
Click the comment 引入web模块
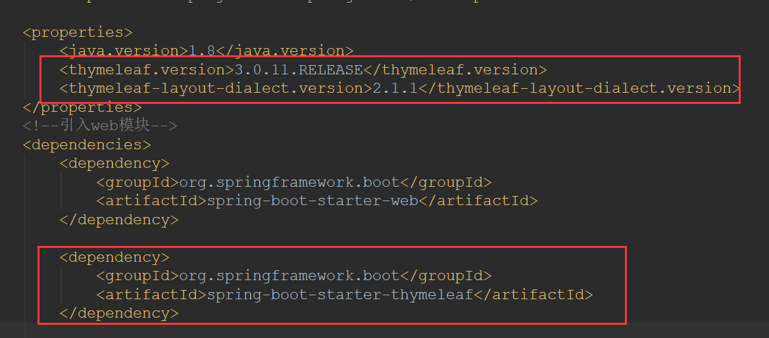pos(105,126)
